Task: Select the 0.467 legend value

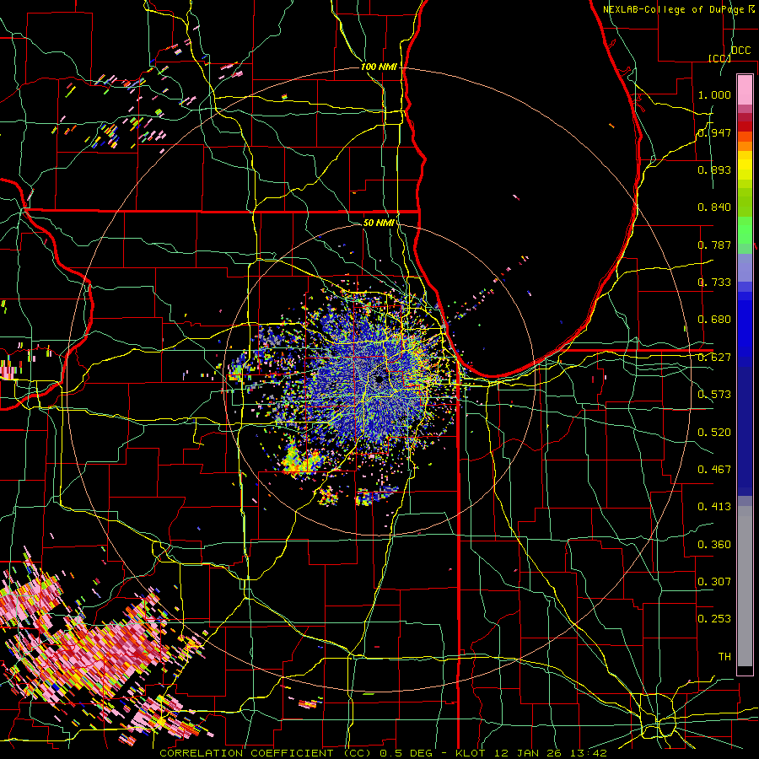Action: tap(714, 469)
